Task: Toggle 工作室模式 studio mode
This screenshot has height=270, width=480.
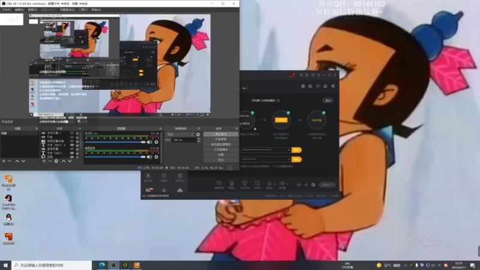Action: point(221,149)
